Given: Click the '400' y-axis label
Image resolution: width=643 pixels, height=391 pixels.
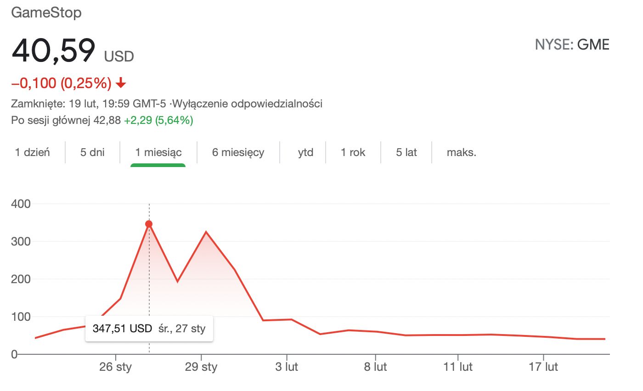Looking at the screenshot, I should [21, 204].
